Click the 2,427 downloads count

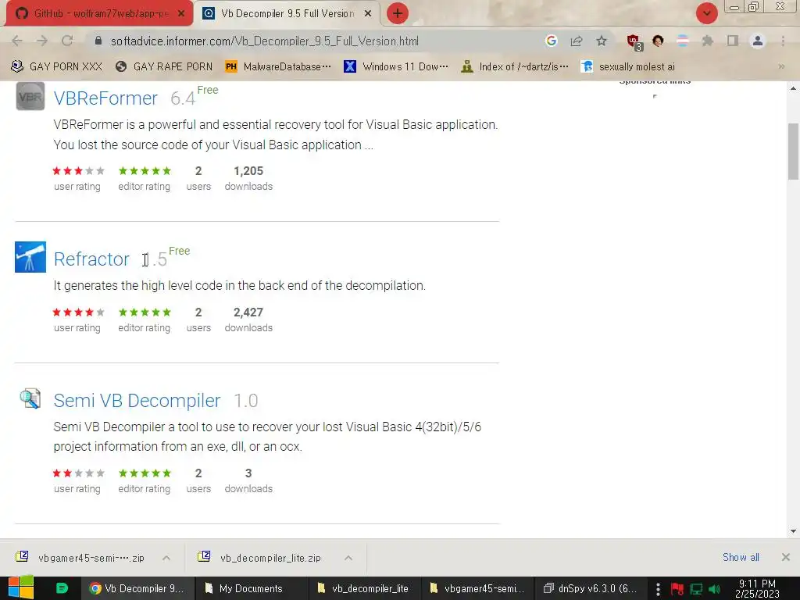[x=248, y=312]
